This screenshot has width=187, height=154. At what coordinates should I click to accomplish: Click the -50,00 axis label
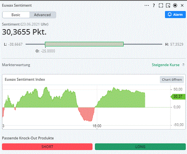point(178,125)
